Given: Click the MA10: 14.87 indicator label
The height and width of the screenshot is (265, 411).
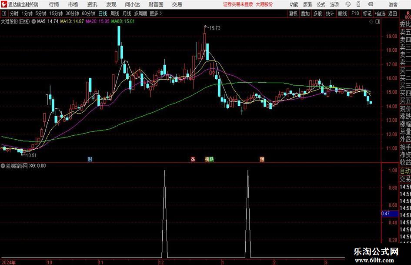Looking at the screenshot, I should [x=72, y=21].
